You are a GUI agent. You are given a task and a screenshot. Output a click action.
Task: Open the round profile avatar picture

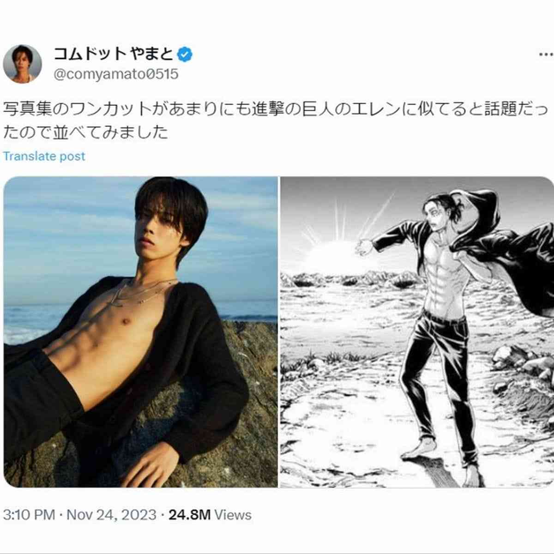pos(22,64)
